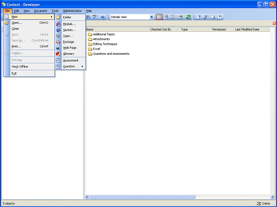Click the Online status icon in status bar
Viewport: 277px width, 207px height.
pos(259,204)
